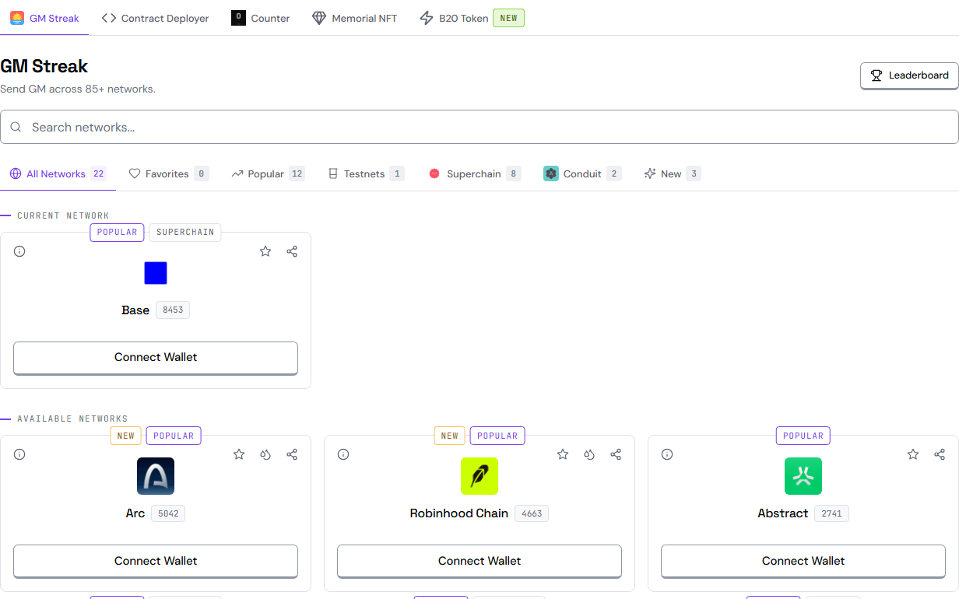Click the POPULAR tag on Robinhood Chain card
This screenshot has height=599, width=959.
pyautogui.click(x=497, y=436)
